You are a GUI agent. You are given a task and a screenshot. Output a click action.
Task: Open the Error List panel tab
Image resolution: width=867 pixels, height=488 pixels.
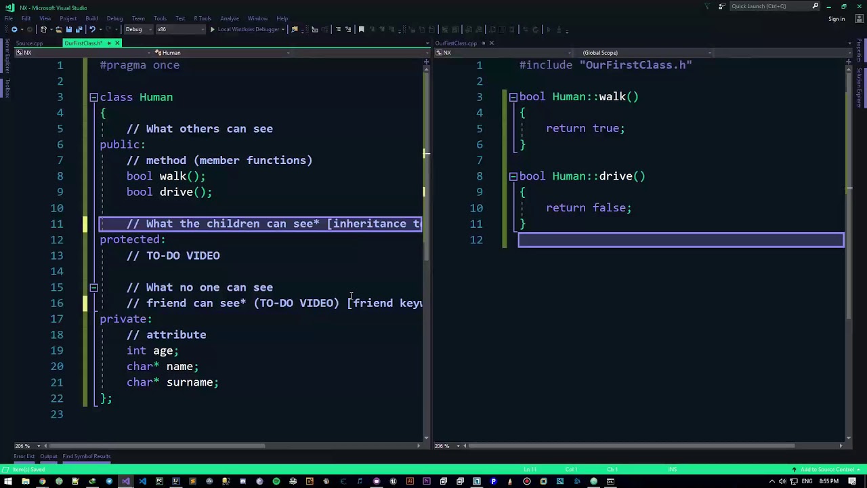24,456
